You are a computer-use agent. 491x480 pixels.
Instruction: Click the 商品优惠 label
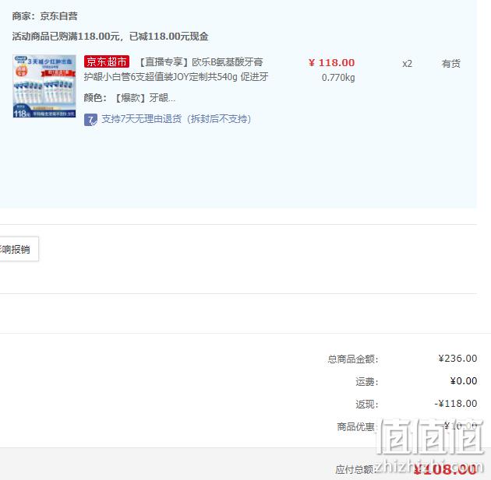(356, 426)
